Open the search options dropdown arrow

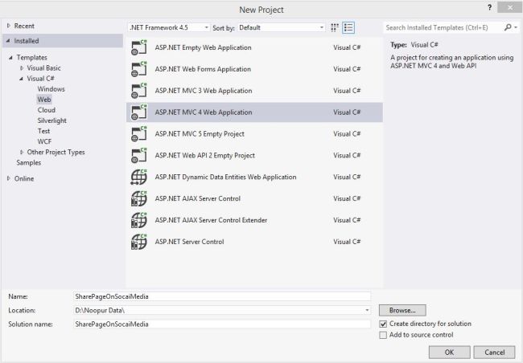click(516, 27)
